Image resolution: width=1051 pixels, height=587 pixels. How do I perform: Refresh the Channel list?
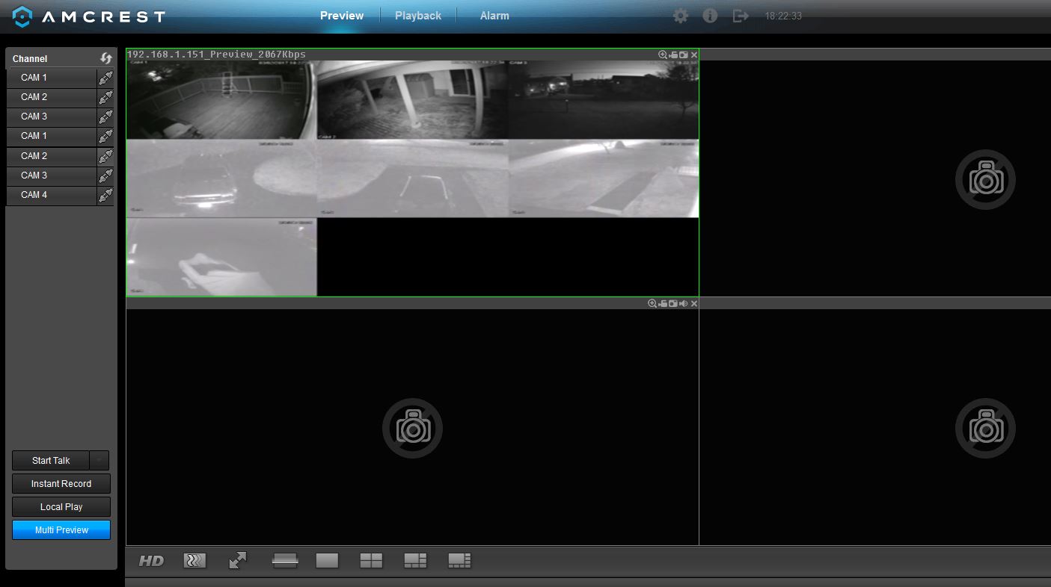pos(106,58)
